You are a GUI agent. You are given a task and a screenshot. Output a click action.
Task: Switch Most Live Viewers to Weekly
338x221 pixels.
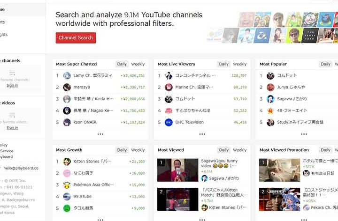tap(240, 64)
